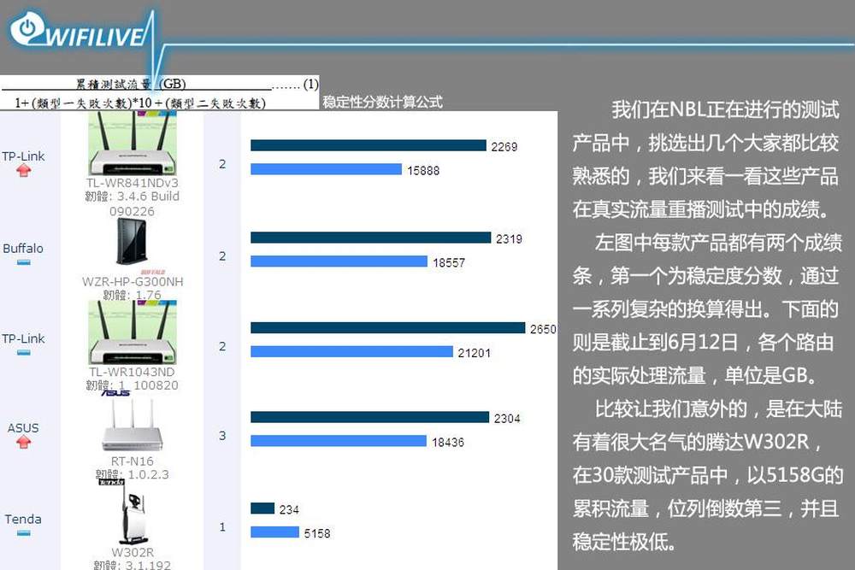
Task: Click the short dark bar labeled 234
Action: point(262,508)
